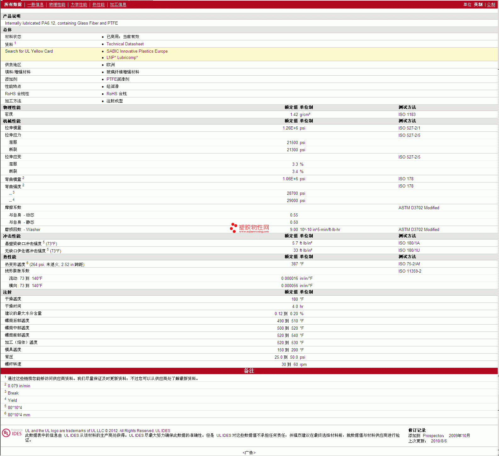Click the Search for UL Yellow Card label
499x456 pixels.
pyautogui.click(x=29, y=51)
